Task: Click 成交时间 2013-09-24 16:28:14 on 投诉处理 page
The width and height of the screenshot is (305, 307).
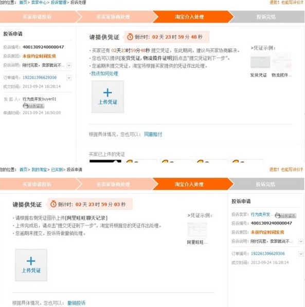Action: pos(42,86)
